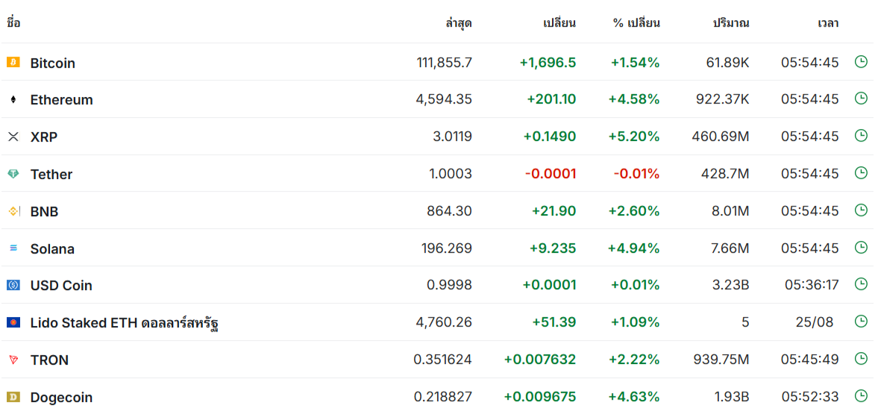
Task: Click the Tether logo icon
Action: pos(13,174)
